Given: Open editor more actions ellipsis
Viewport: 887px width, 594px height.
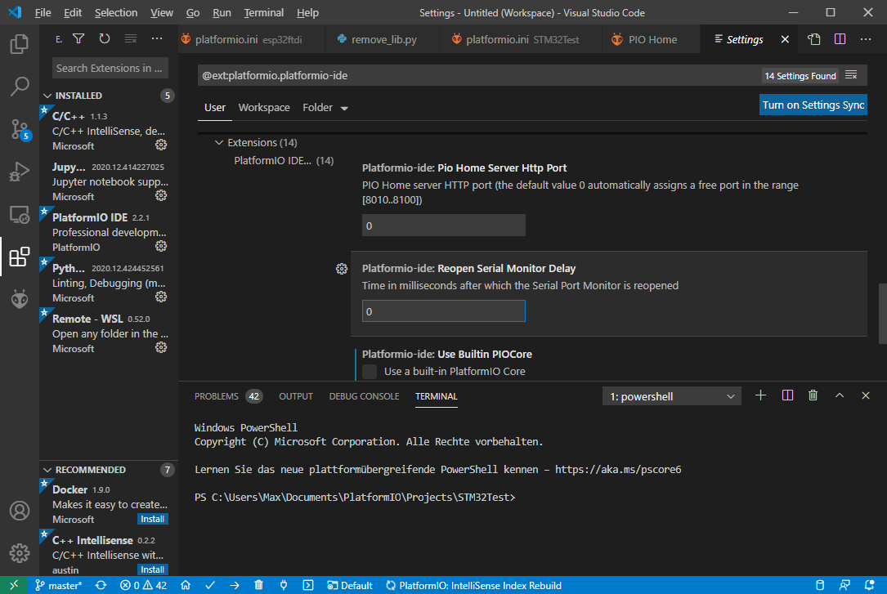Looking at the screenshot, I should [x=866, y=39].
